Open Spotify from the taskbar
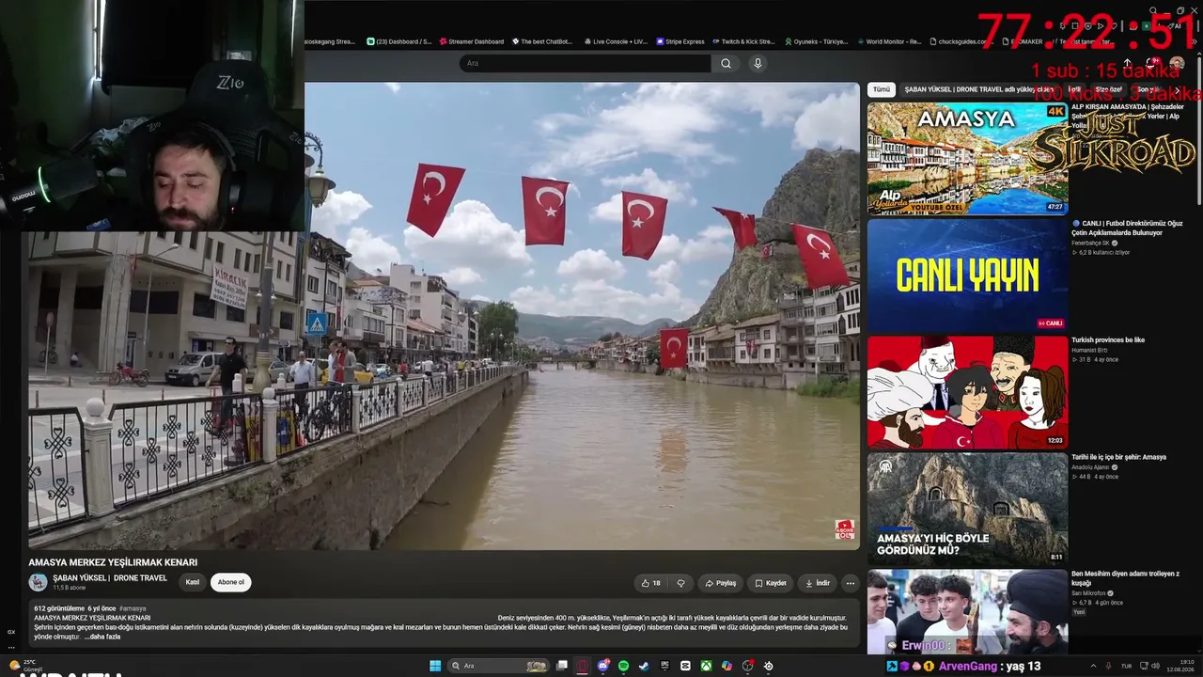This screenshot has width=1203, height=677. tap(623, 666)
